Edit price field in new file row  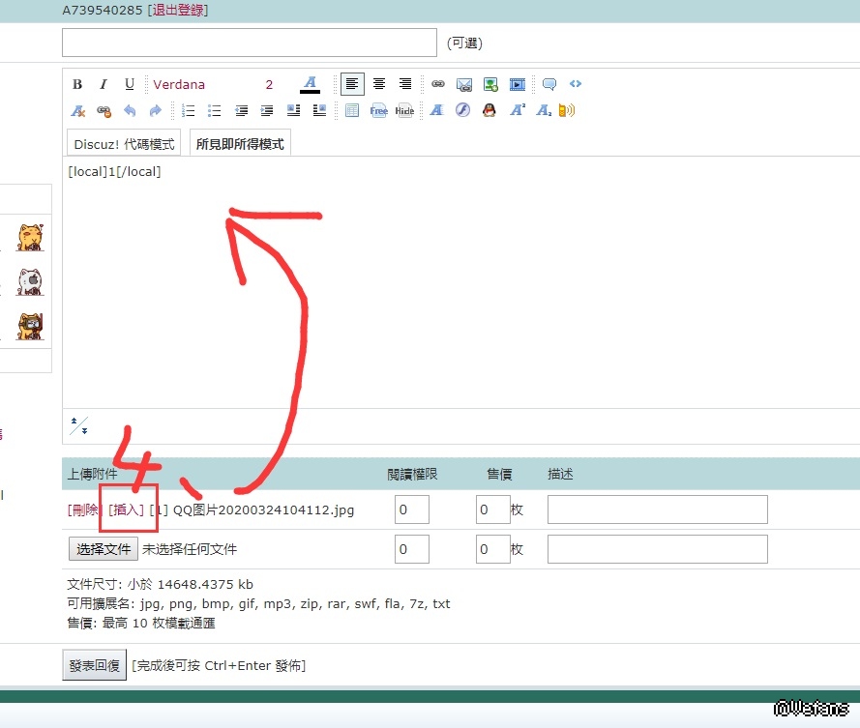(493, 549)
